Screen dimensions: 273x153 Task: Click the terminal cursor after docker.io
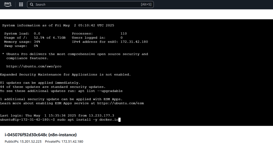coord(119,120)
